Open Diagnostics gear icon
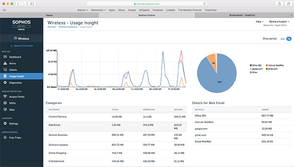The width and height of the screenshot is (294, 167). (5, 82)
